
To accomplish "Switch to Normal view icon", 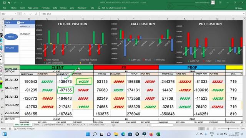I will tap(201, 129).
